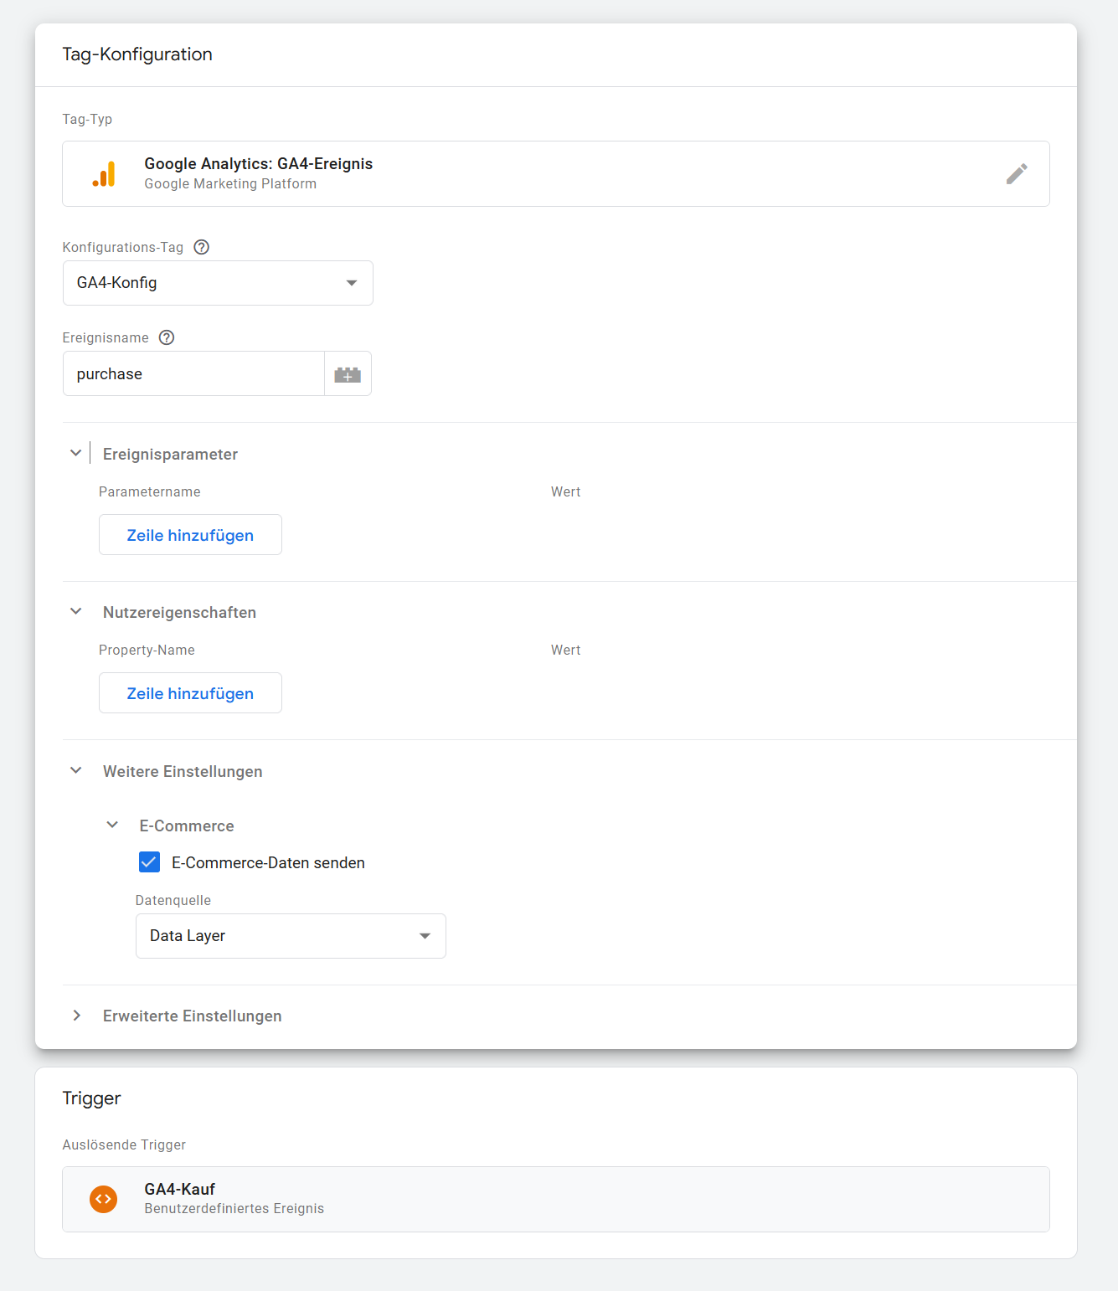This screenshot has width=1118, height=1291.
Task: Collapse the Ereignisparameter section
Action: pyautogui.click(x=76, y=454)
